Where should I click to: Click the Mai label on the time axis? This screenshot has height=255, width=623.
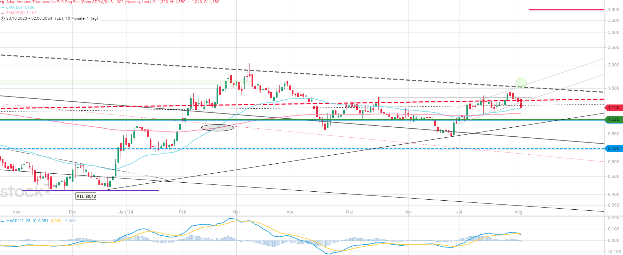point(349,212)
